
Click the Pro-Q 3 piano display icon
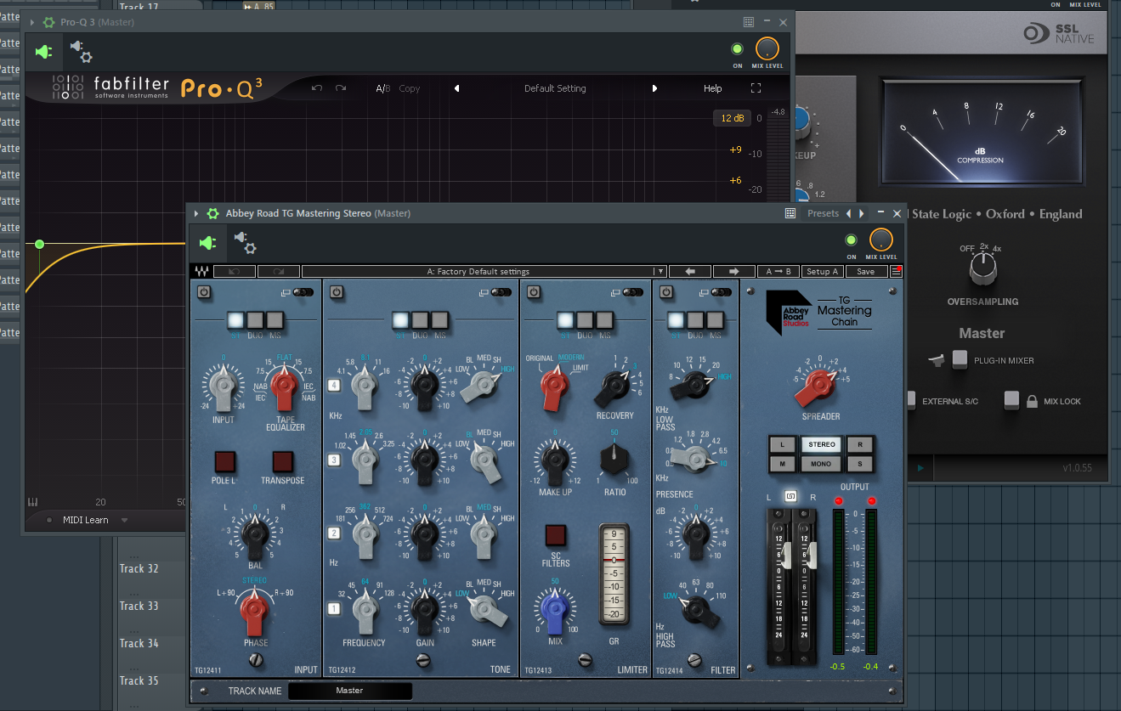(33, 502)
